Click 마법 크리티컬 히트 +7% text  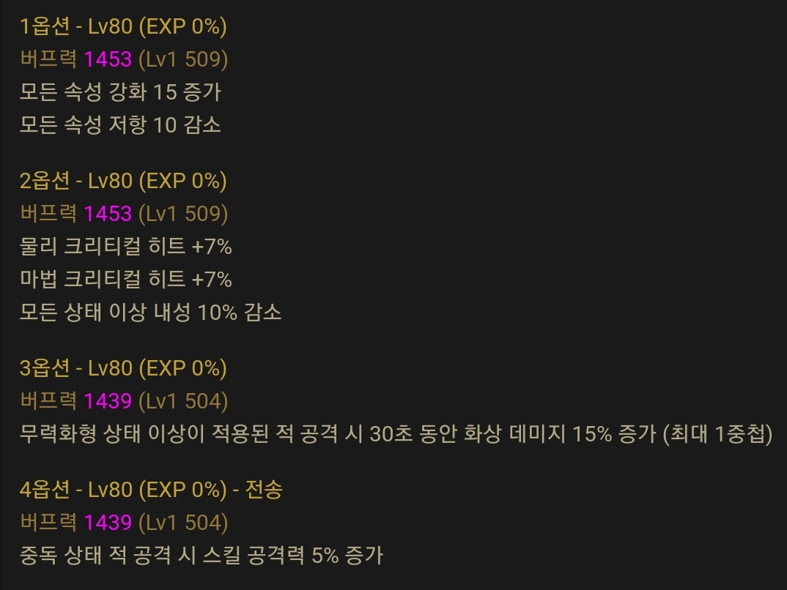point(126,279)
